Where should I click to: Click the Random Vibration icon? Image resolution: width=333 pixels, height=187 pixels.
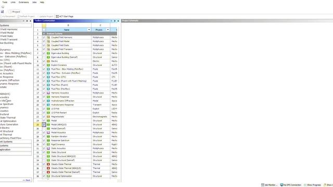[48, 136]
